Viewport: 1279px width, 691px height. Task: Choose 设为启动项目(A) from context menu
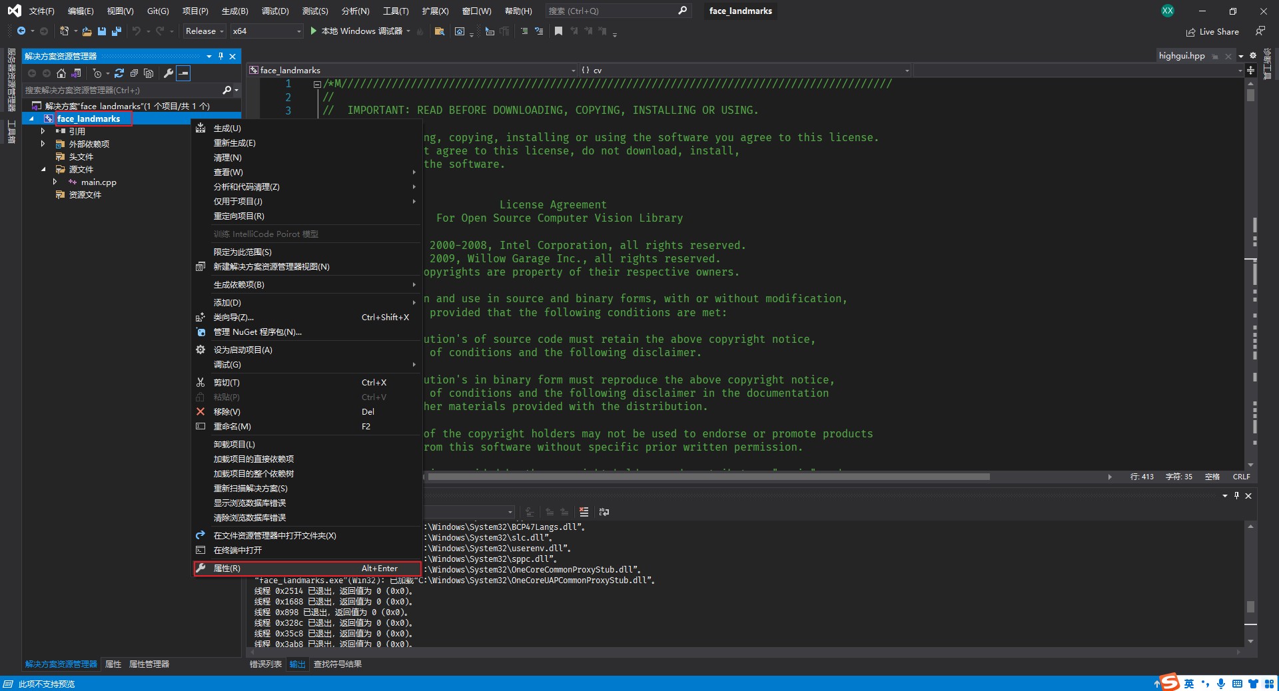tap(242, 350)
